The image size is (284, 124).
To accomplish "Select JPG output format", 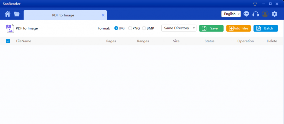I will (x=116, y=28).
